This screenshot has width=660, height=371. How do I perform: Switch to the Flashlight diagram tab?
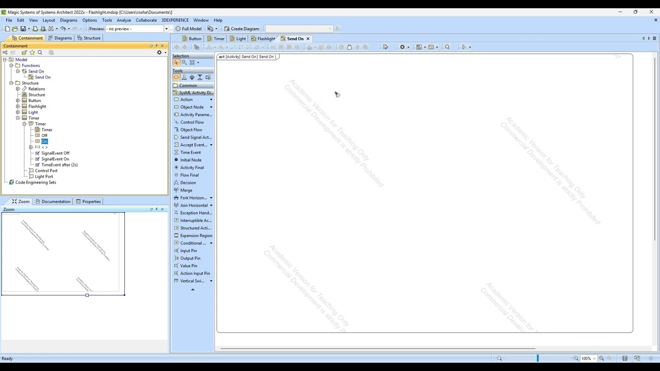pos(263,39)
